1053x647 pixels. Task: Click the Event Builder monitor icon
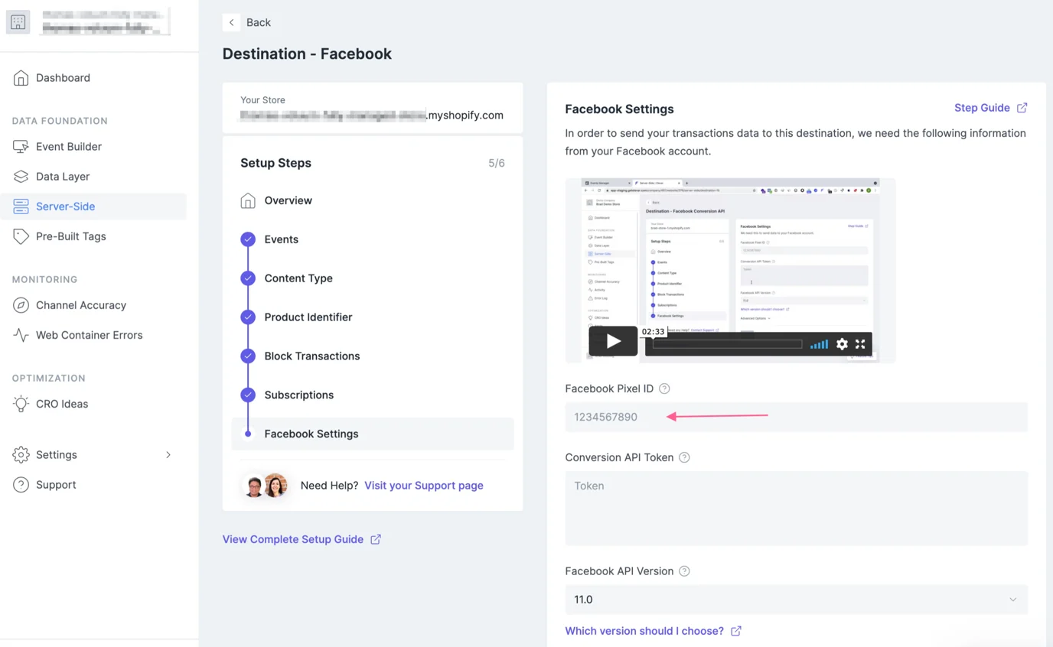pyautogui.click(x=21, y=146)
